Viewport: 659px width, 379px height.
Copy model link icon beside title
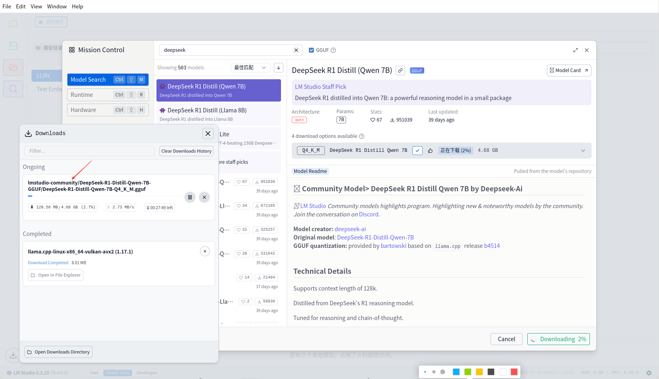click(400, 71)
